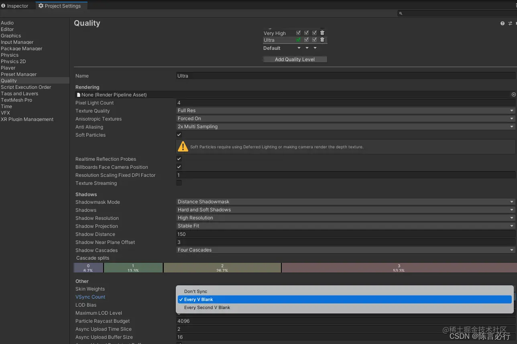The height and width of the screenshot is (344, 517).
Task: Toggle Ultra second platform checkbox
Action: (306, 40)
